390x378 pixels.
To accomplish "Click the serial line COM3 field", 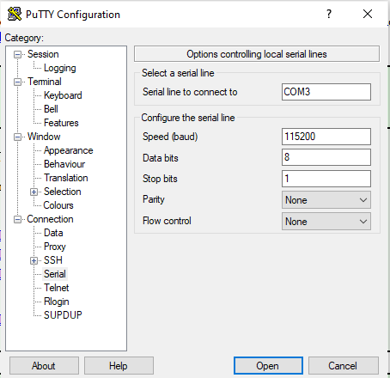I will click(x=326, y=92).
